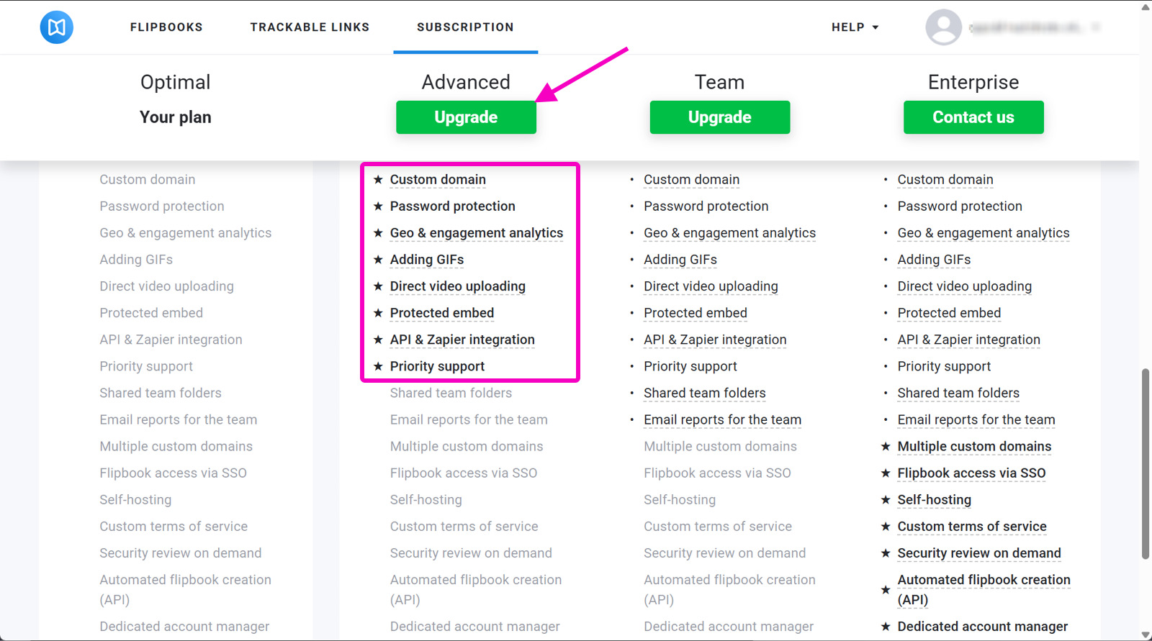Click star next to Dedicated account manager

(x=886, y=627)
